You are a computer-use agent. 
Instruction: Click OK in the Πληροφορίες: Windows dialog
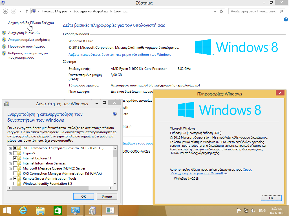(x=271, y=198)
